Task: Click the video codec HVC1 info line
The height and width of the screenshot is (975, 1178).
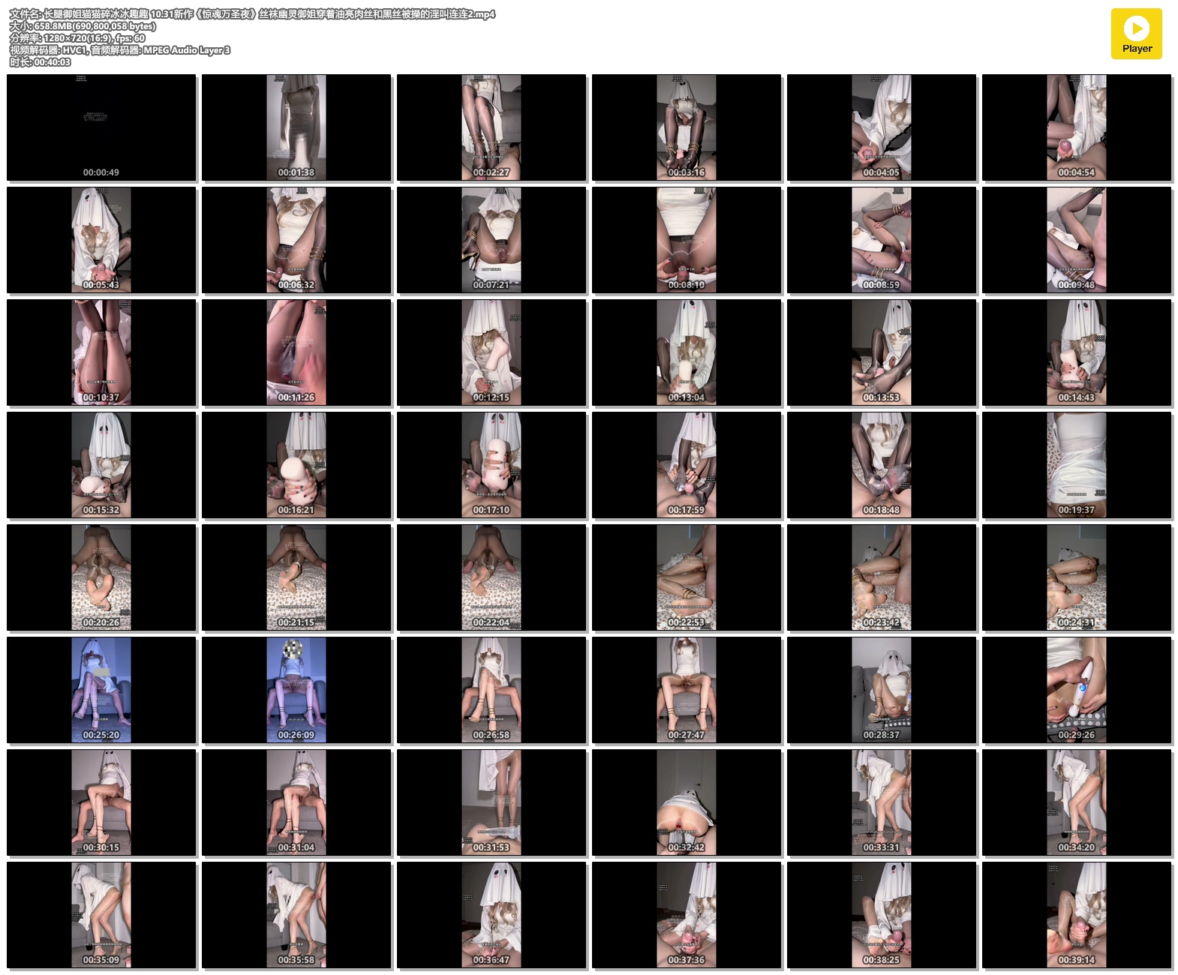Action: click(120, 50)
